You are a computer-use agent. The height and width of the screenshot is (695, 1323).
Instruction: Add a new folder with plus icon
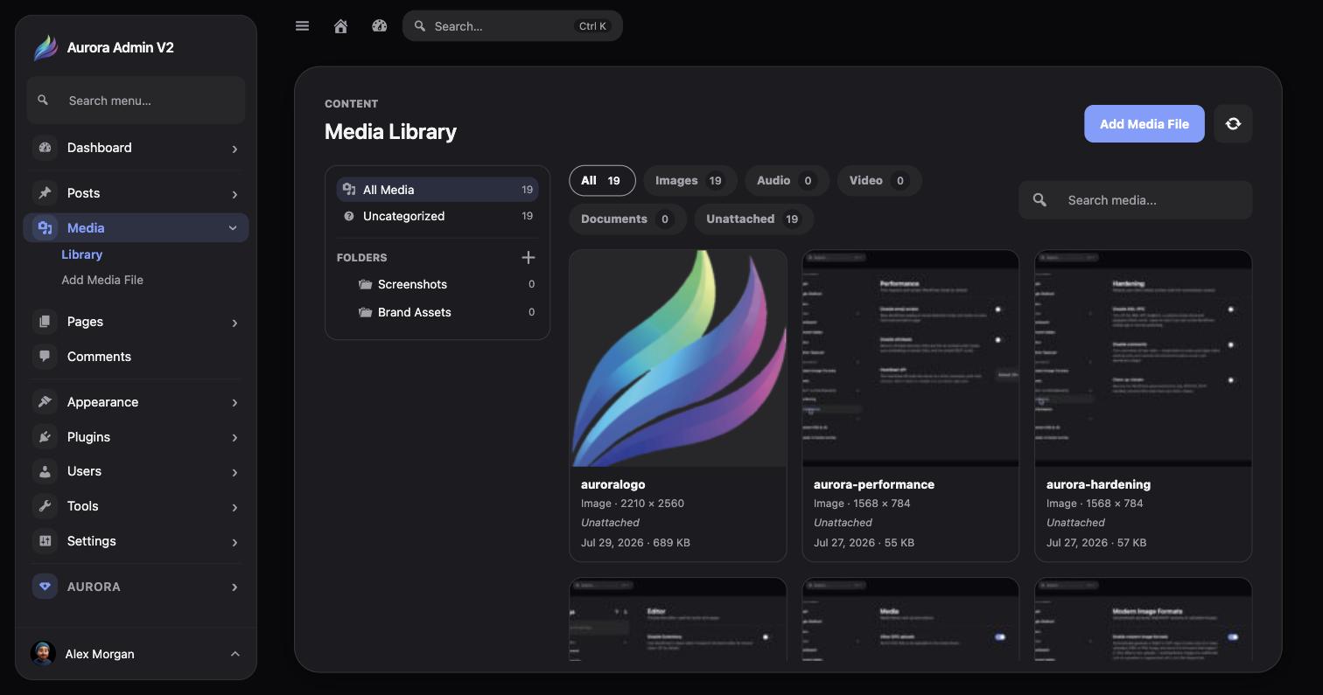point(528,257)
